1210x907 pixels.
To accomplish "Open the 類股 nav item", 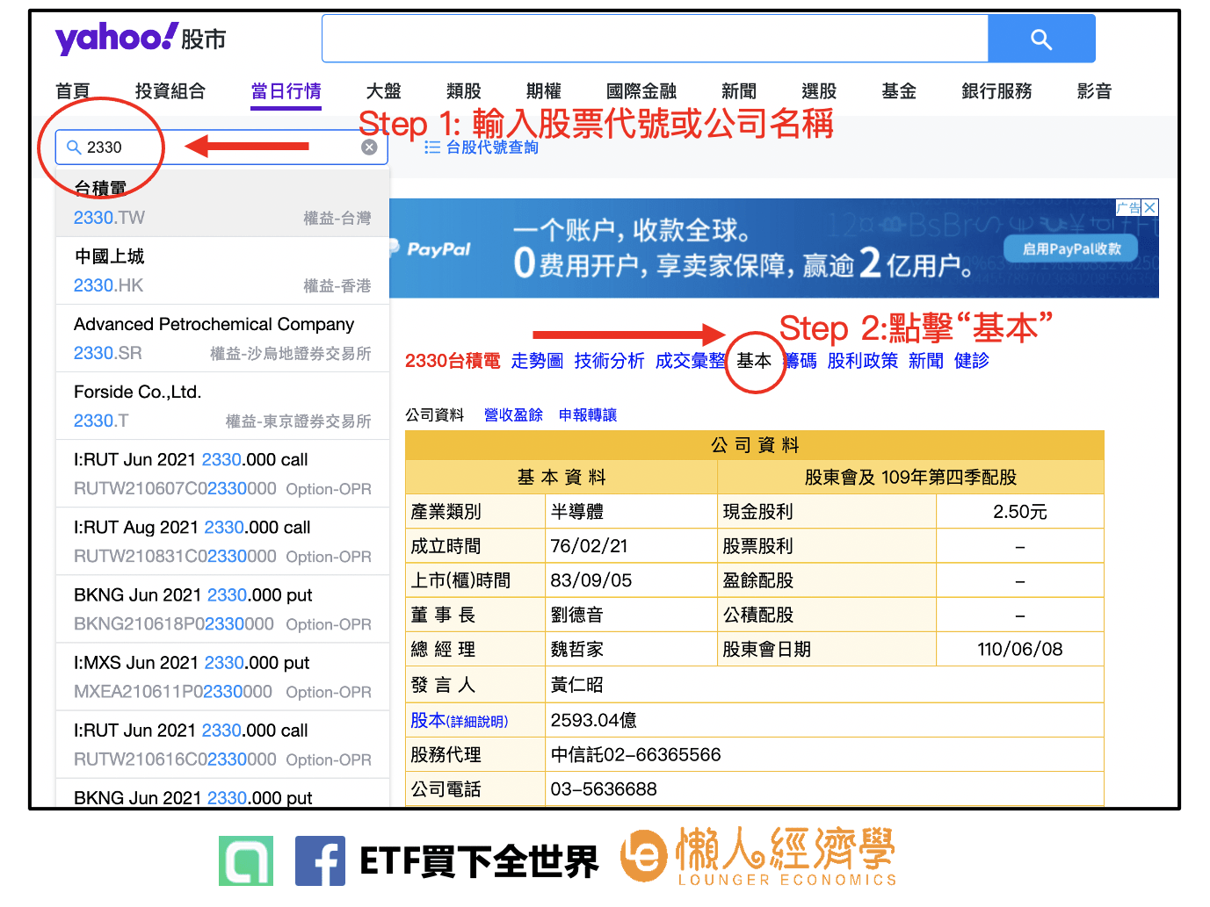I will pyautogui.click(x=464, y=91).
